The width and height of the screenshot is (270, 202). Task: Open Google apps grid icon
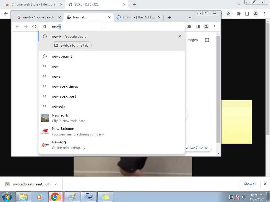(x=207, y=40)
